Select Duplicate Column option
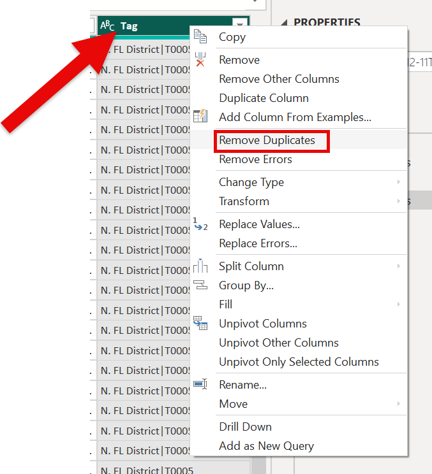This screenshot has width=432, height=474. 264,98
